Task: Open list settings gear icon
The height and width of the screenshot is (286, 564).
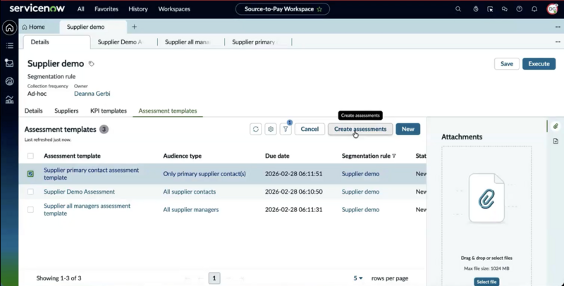Action: tap(271, 129)
